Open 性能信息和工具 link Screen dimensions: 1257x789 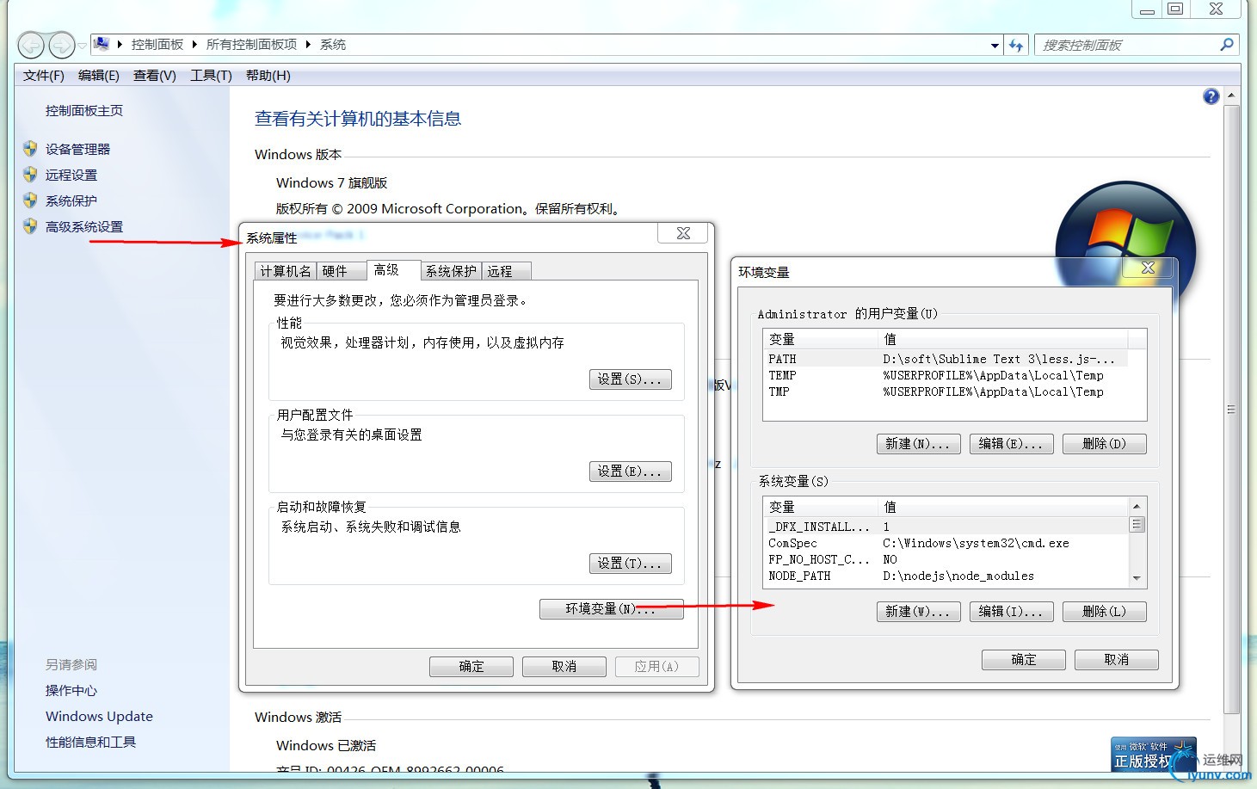tap(90, 743)
